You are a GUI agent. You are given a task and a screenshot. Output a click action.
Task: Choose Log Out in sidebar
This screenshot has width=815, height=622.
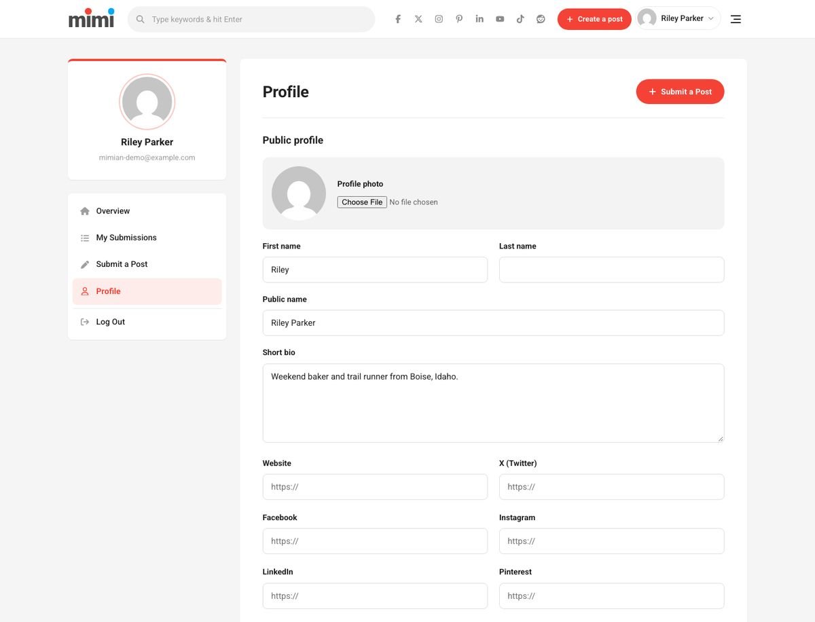pos(147,322)
